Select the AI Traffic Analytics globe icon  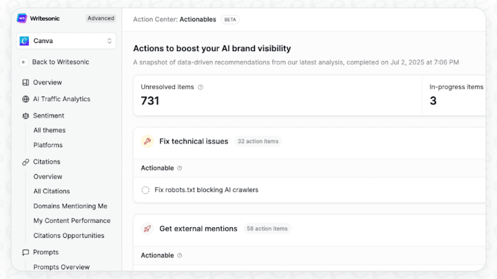point(25,99)
